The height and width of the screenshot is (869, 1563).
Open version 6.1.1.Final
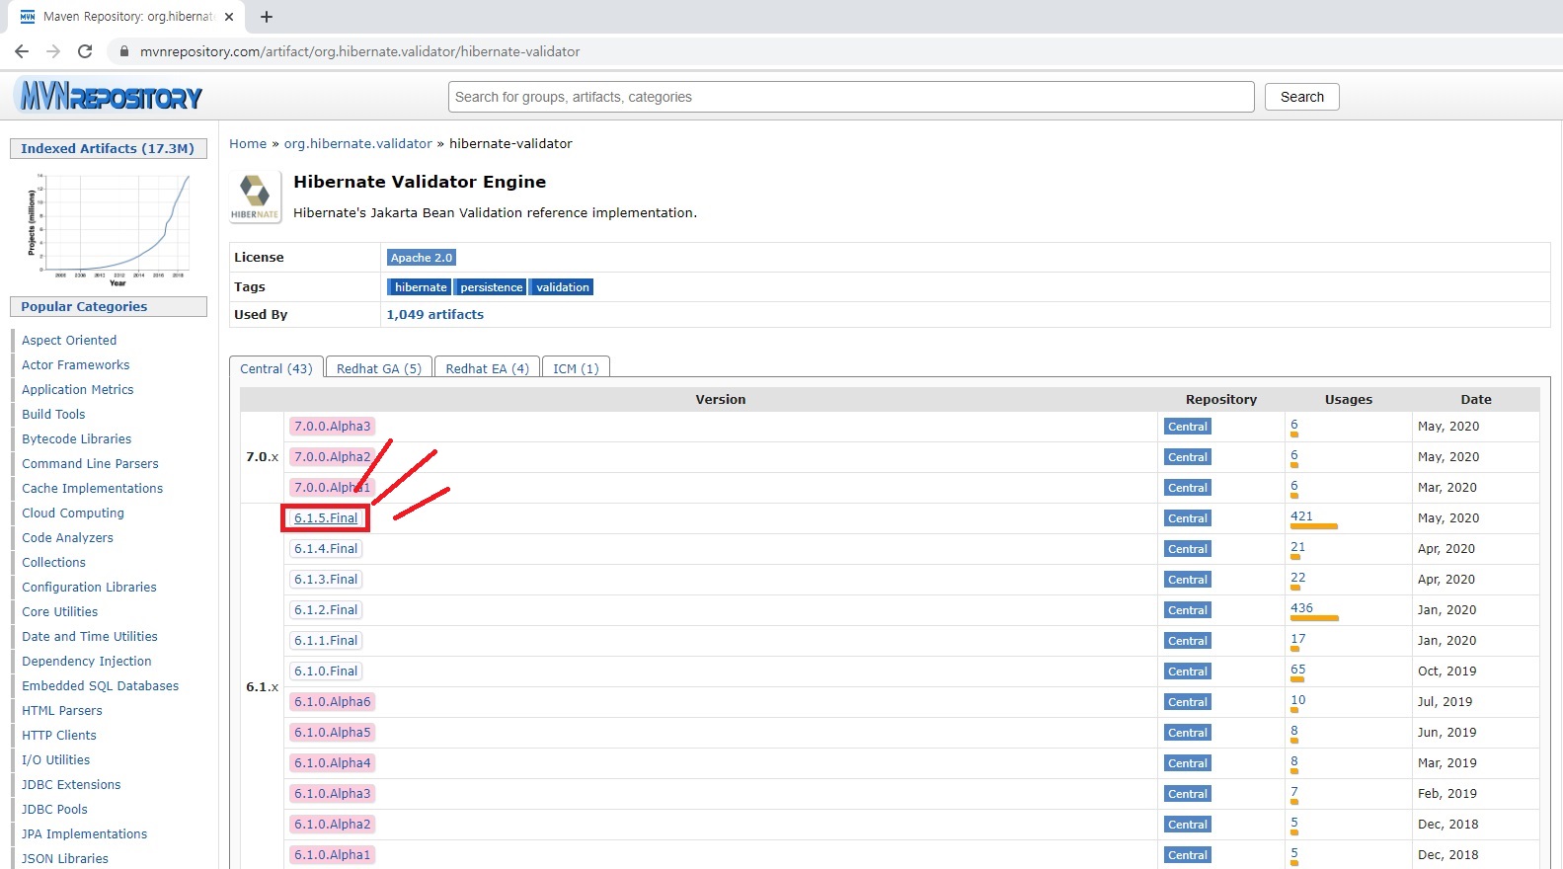pyautogui.click(x=326, y=641)
